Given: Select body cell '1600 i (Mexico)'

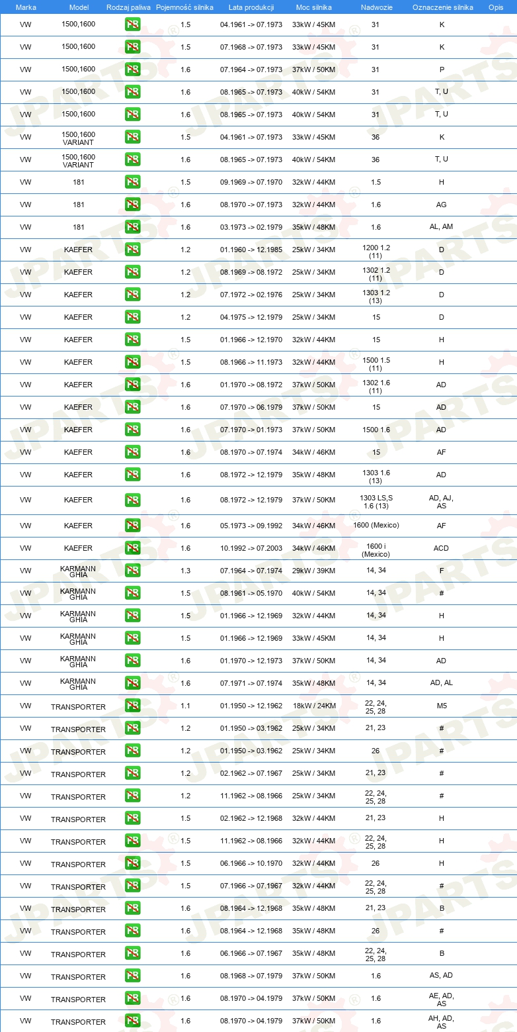Looking at the screenshot, I should coord(376,549).
